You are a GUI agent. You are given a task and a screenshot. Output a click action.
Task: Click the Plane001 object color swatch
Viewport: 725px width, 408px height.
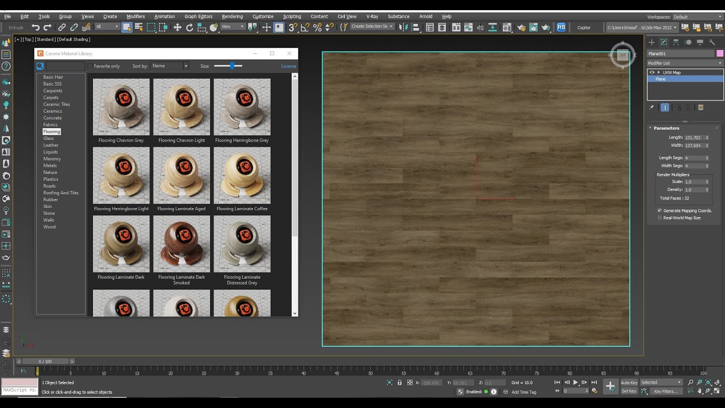[x=720, y=53]
